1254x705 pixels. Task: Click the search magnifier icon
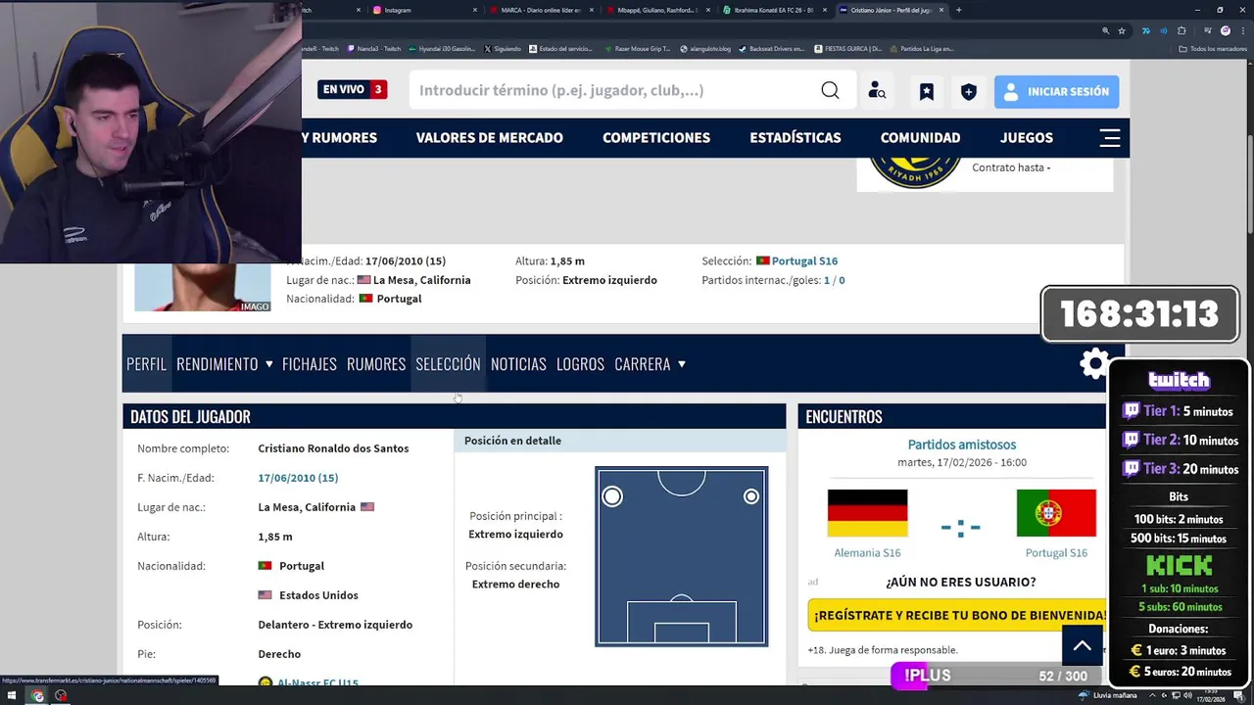830,90
